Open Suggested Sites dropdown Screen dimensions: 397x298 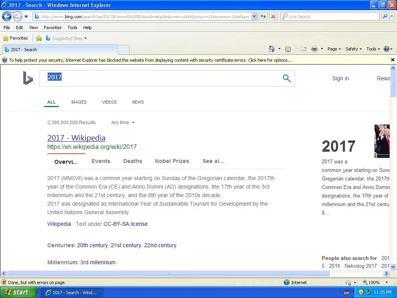tap(66, 38)
